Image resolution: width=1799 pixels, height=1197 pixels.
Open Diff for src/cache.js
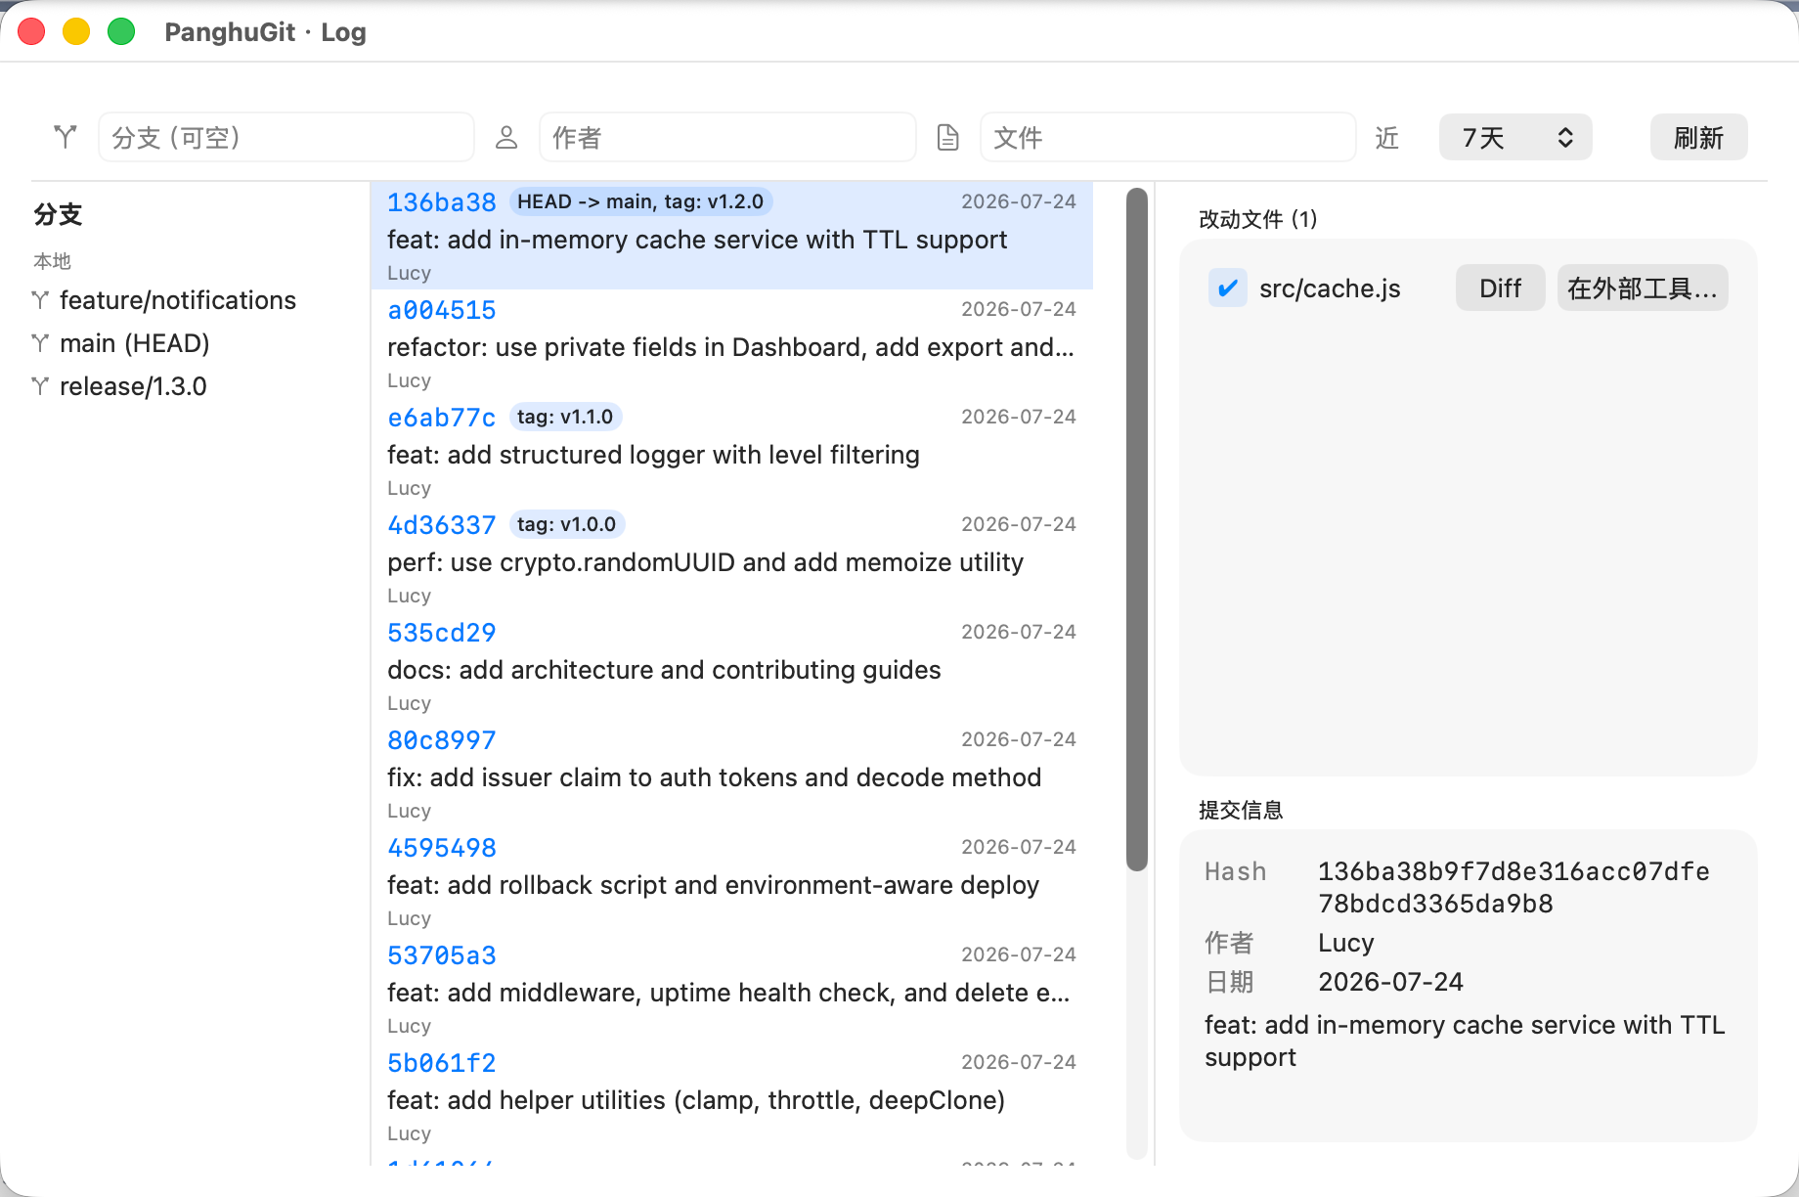point(1500,288)
